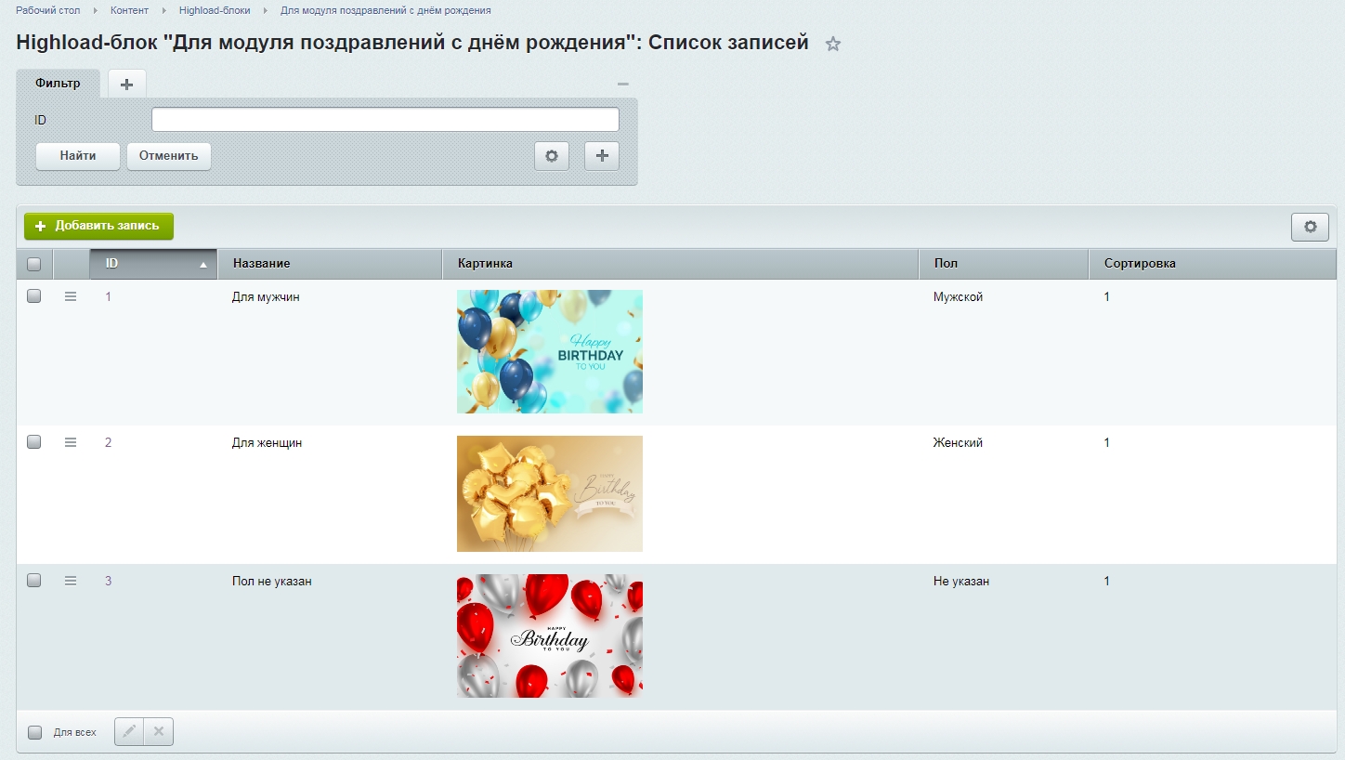Open new filter tab with plus
The height and width of the screenshot is (760, 1345).
tap(127, 85)
